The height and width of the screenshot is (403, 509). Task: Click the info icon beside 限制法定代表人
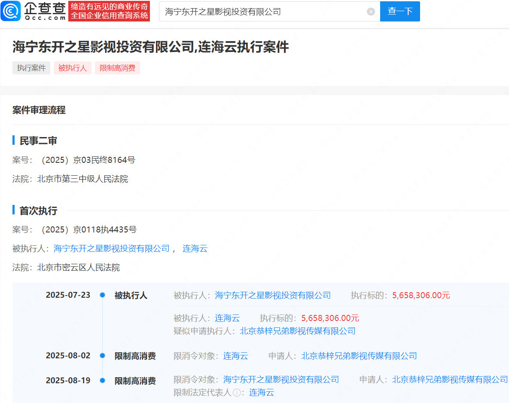[x=237, y=393]
